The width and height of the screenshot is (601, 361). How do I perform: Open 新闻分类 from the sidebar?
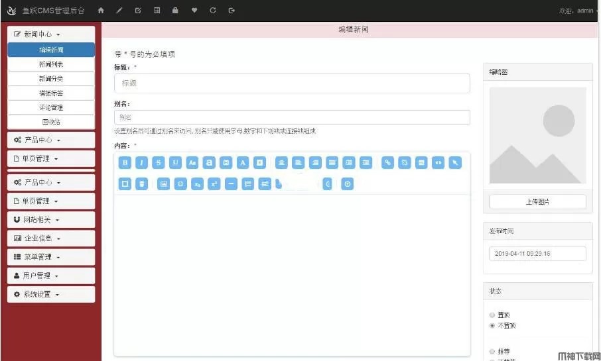[x=51, y=78]
